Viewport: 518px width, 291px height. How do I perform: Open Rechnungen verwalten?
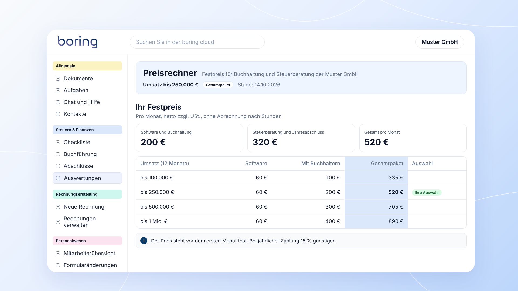tap(87, 222)
